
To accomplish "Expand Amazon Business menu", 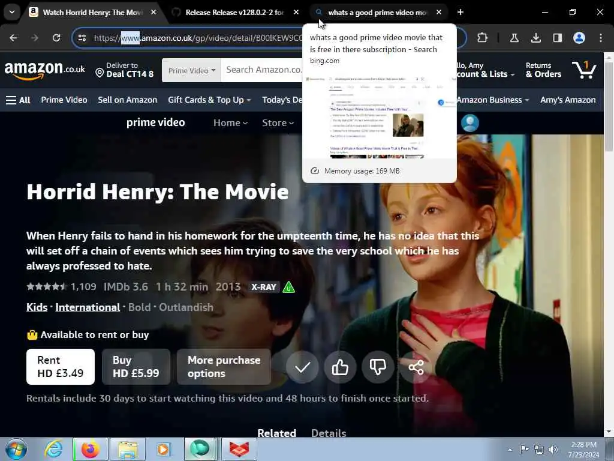I will click(x=493, y=100).
